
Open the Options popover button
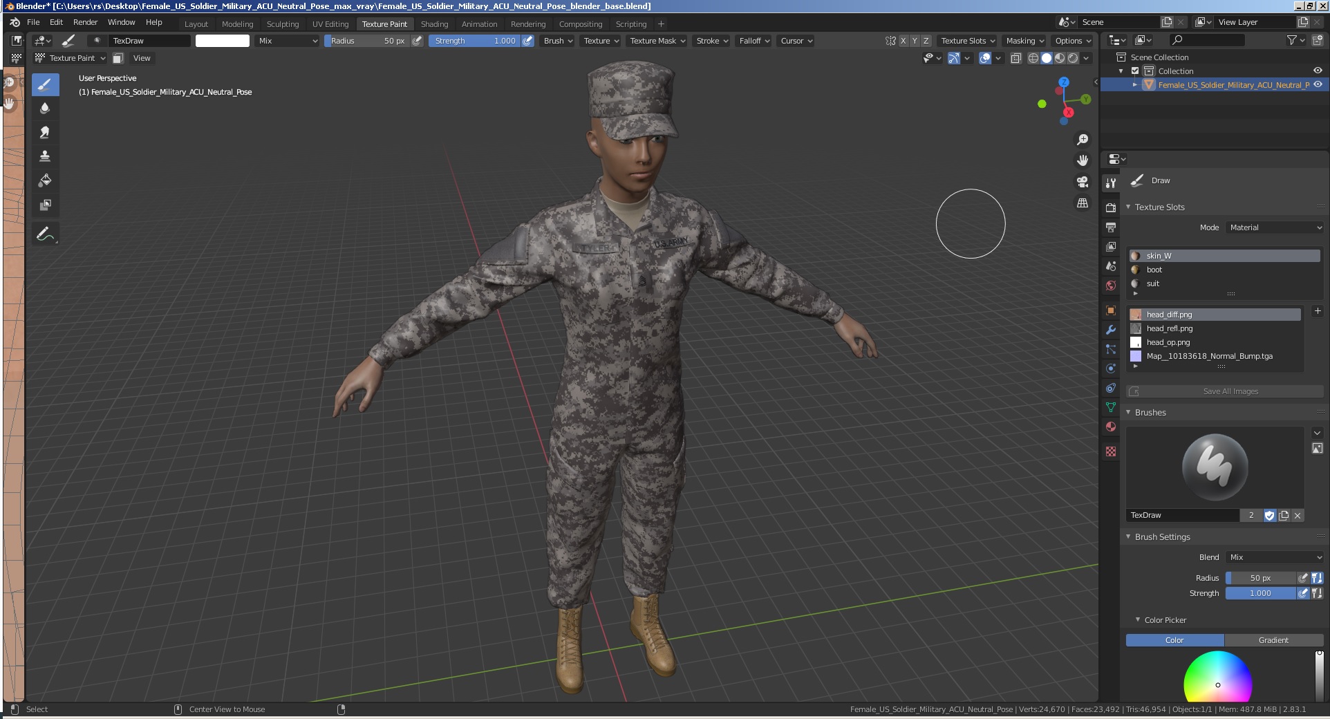[x=1072, y=41]
